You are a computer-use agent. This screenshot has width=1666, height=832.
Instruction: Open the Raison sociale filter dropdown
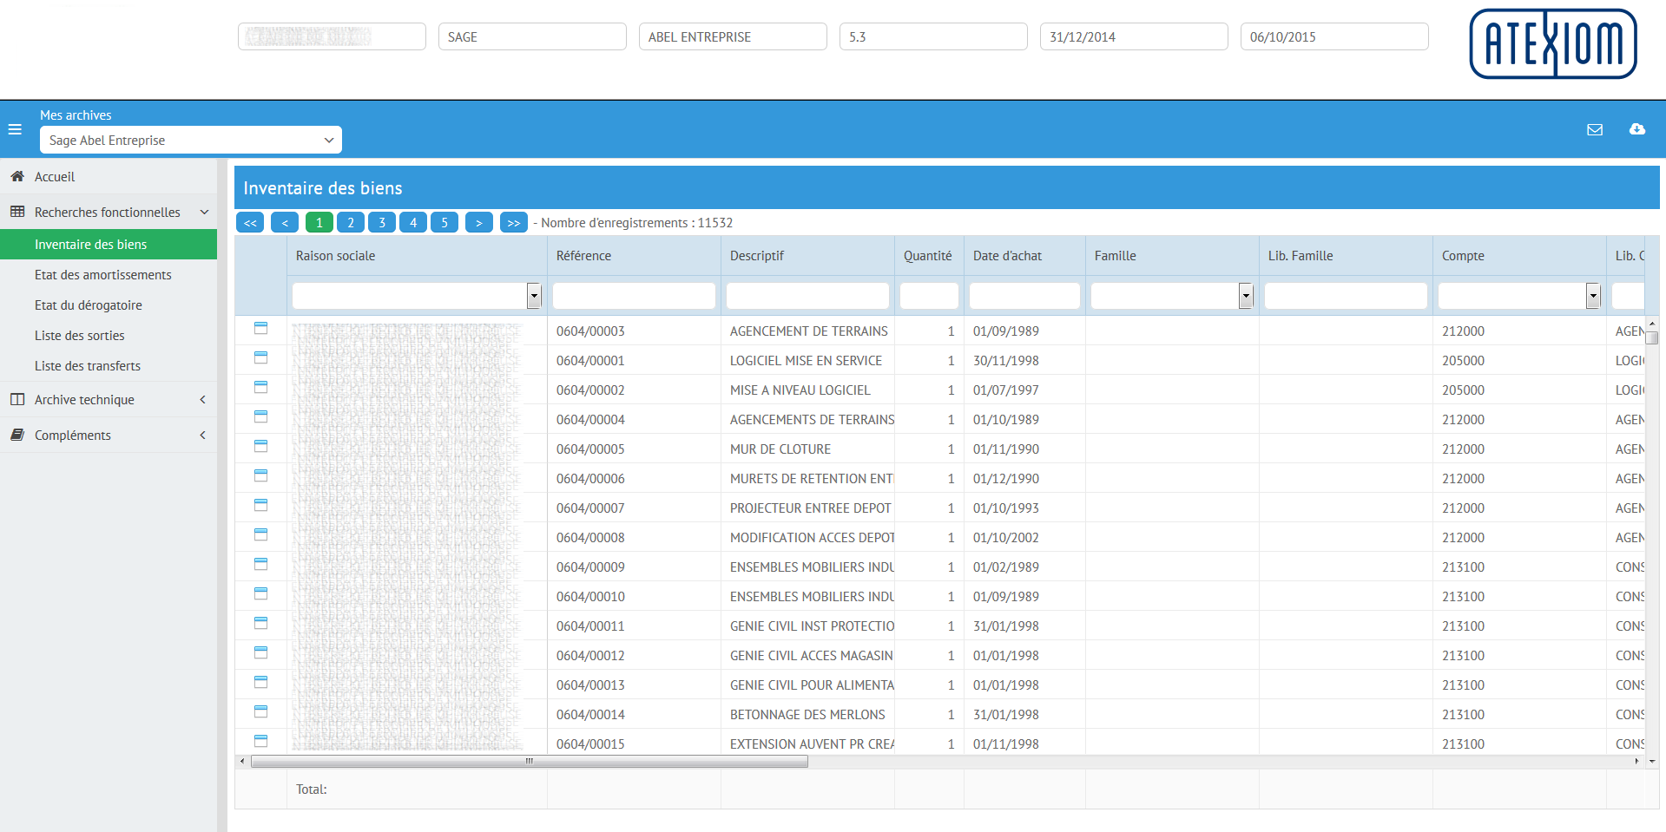534,297
